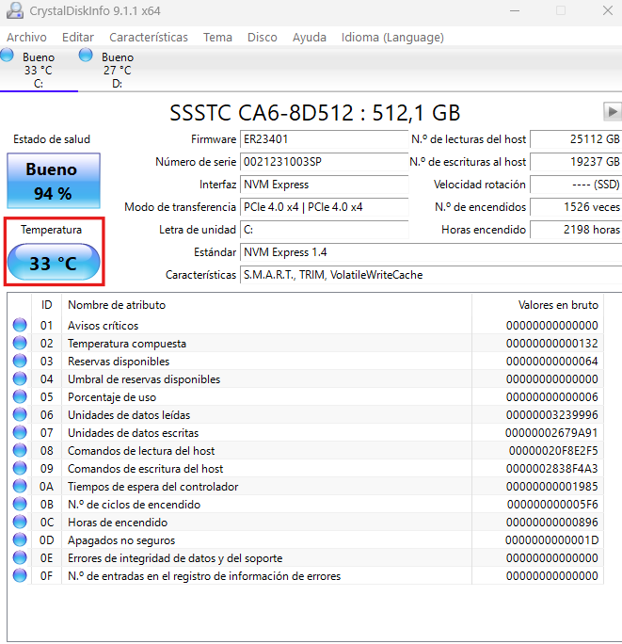Click the Nombre de atributo column header
622x644 pixels.
point(266,305)
